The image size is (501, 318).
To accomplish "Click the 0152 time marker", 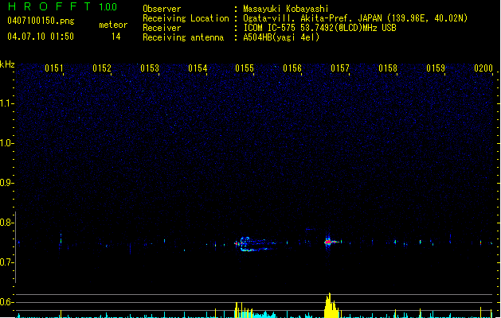I will point(102,68).
